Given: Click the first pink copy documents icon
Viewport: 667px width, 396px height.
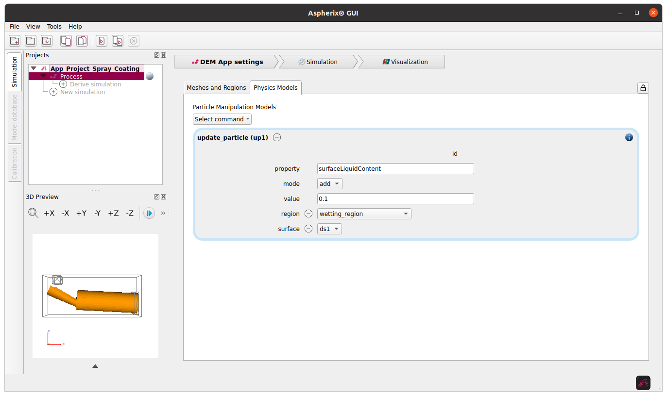Looking at the screenshot, I should tap(66, 41).
